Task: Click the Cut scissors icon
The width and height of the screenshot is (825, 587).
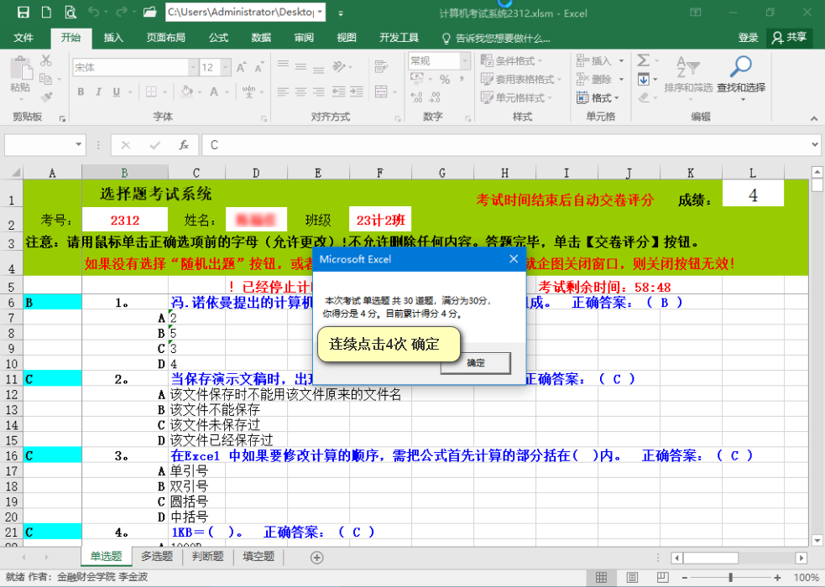Action: 46,60
